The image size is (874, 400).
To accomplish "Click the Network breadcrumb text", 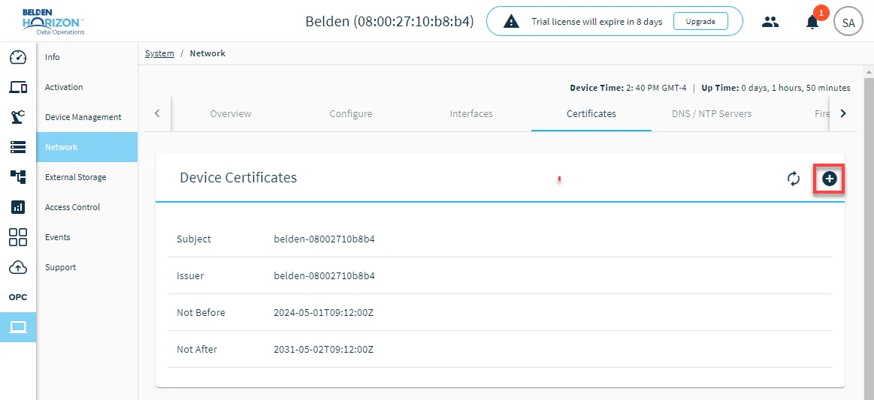I will coord(207,53).
